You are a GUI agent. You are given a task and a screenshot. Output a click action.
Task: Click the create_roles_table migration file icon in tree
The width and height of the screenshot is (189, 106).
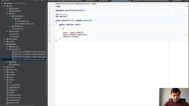pyautogui.click(x=13, y=57)
